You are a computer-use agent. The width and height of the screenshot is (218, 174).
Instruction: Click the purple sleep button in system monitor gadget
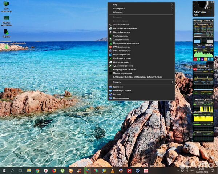(x=202, y=59)
